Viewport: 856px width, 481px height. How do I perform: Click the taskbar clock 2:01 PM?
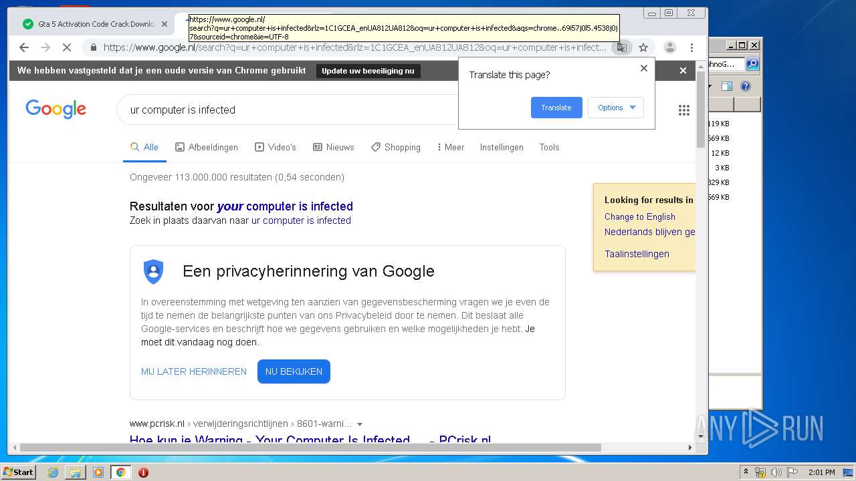[821, 472]
